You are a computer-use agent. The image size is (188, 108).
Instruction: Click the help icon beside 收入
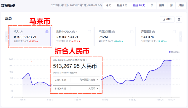coord(21,32)
